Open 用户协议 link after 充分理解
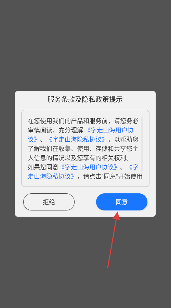 (x=110, y=130)
